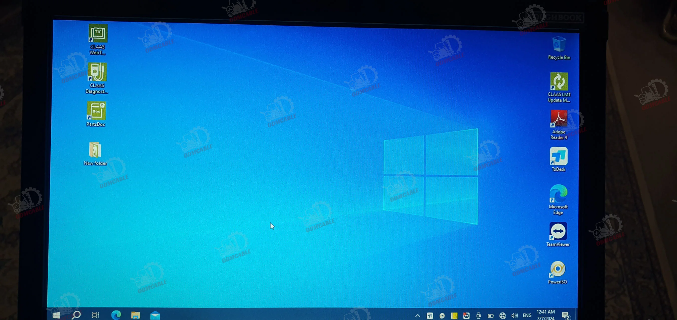The height and width of the screenshot is (320, 677).
Task: Launch File Explorer from the taskbar
Action: tap(136, 315)
